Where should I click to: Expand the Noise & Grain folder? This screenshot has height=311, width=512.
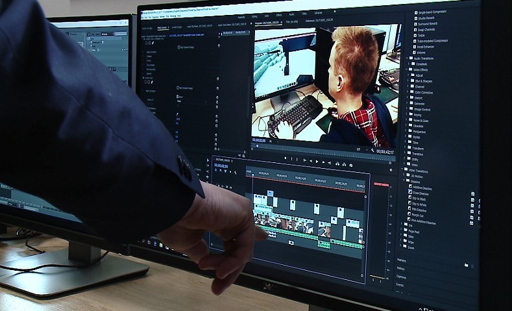[x=407, y=120]
